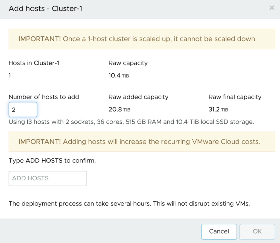280x243 pixels.
Task: Click the 20.8 TiB added capacity value
Action: pyautogui.click(x=119, y=109)
